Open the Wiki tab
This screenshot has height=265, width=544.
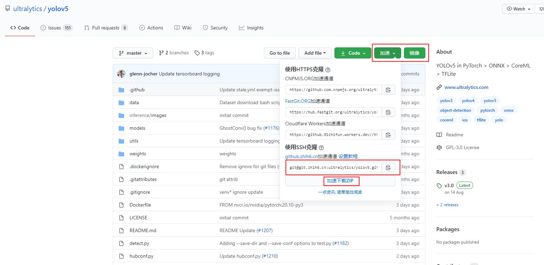183,28
